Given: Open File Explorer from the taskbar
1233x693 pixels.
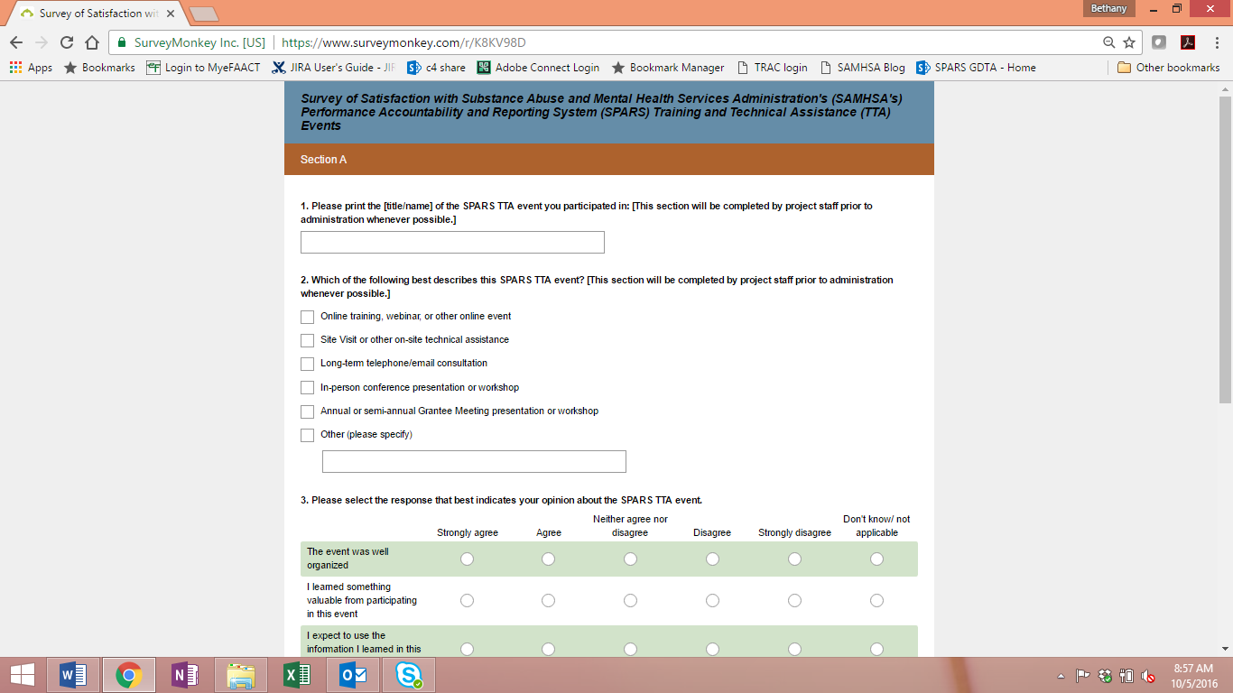Looking at the screenshot, I should coord(241,675).
